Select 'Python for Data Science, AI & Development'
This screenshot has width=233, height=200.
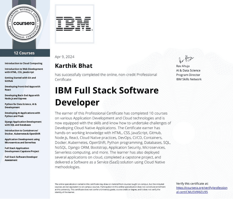20,106
